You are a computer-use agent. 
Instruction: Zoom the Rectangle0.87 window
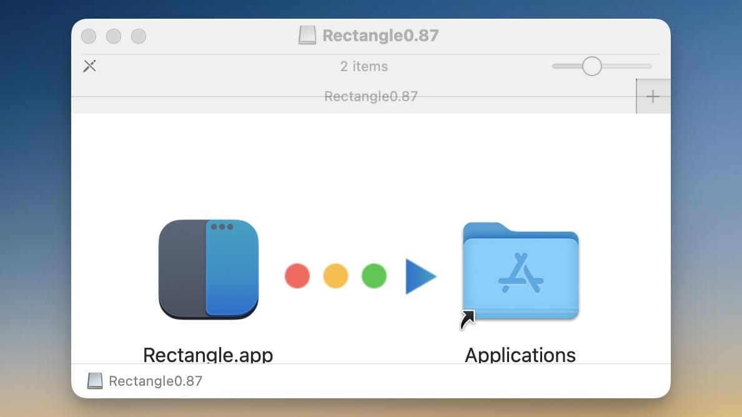(139, 36)
